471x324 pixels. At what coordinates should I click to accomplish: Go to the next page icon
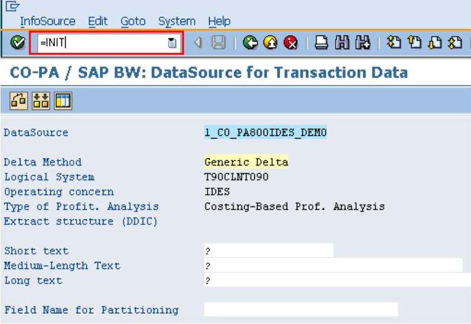433,43
